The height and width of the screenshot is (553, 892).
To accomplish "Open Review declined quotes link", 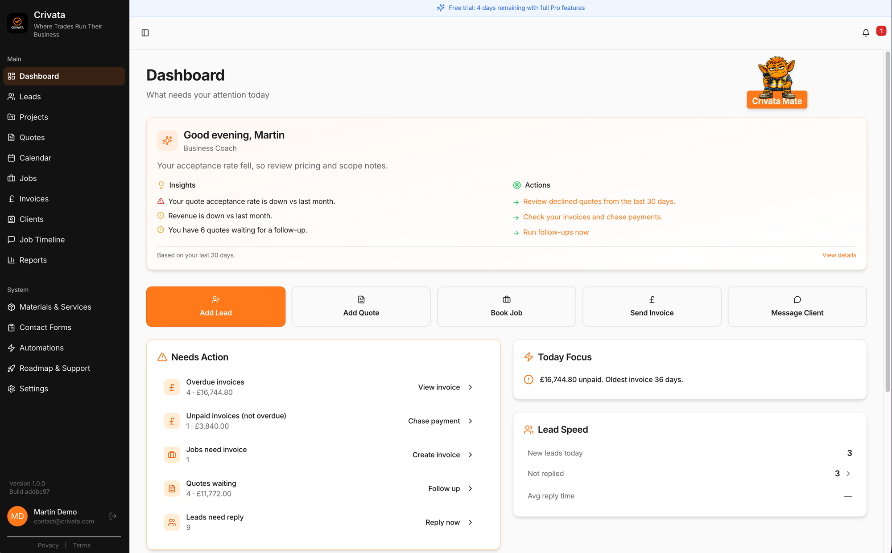I will tap(599, 201).
